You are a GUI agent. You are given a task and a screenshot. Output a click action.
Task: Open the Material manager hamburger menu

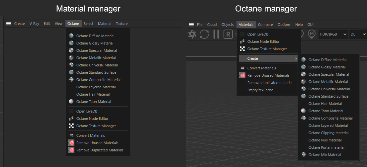tap(9, 24)
